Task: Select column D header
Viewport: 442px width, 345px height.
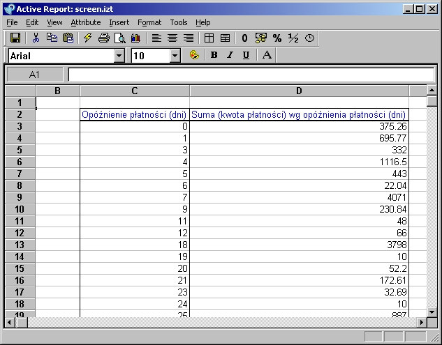Action: coord(299,91)
